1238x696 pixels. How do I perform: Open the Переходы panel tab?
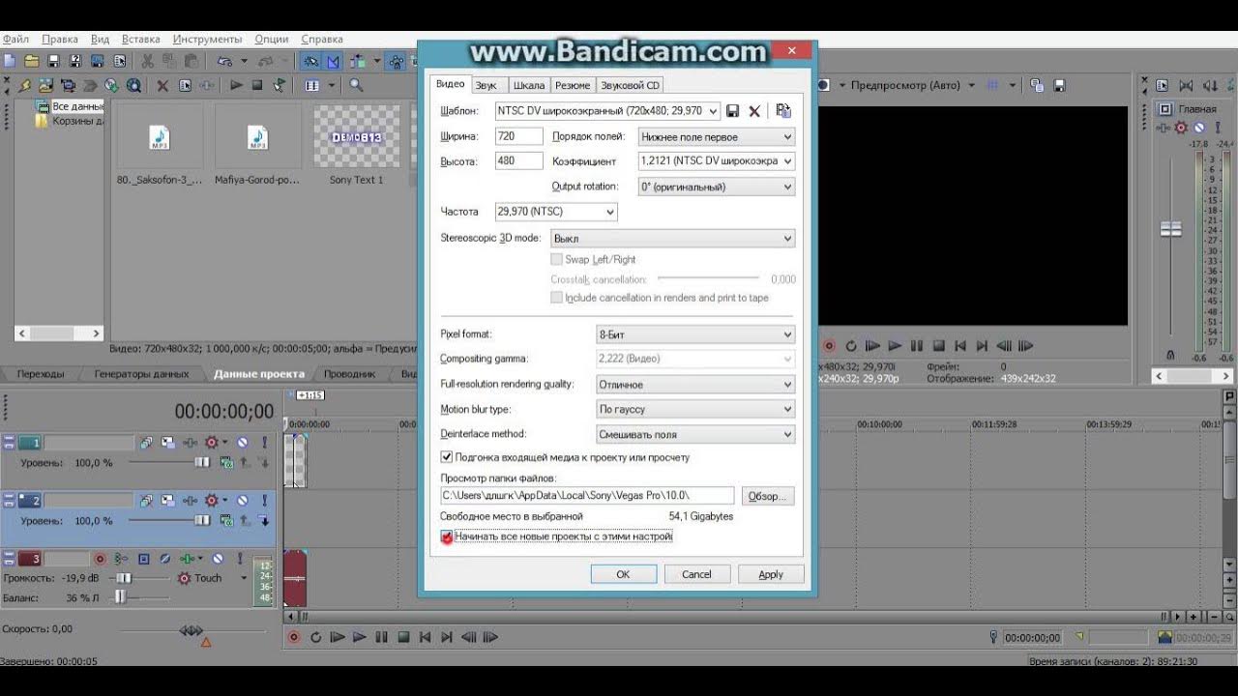pyautogui.click(x=41, y=374)
